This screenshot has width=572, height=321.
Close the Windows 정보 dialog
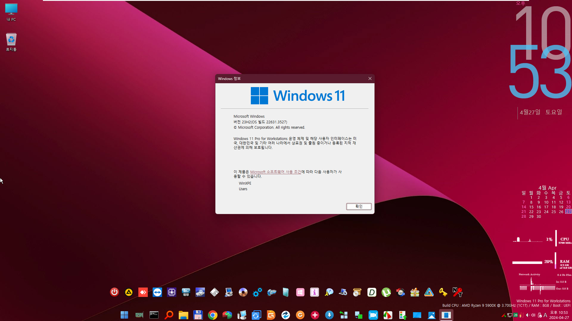coord(370,78)
